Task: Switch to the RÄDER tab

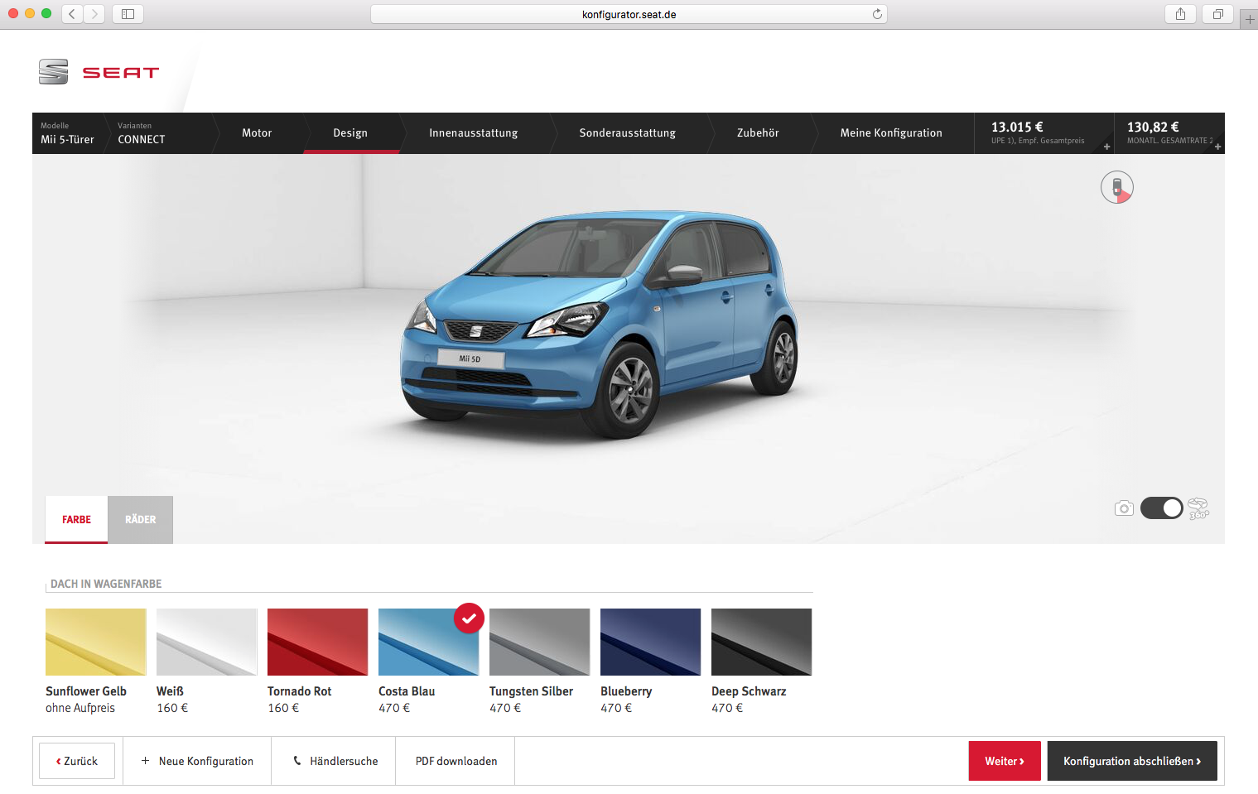Action: 141,520
